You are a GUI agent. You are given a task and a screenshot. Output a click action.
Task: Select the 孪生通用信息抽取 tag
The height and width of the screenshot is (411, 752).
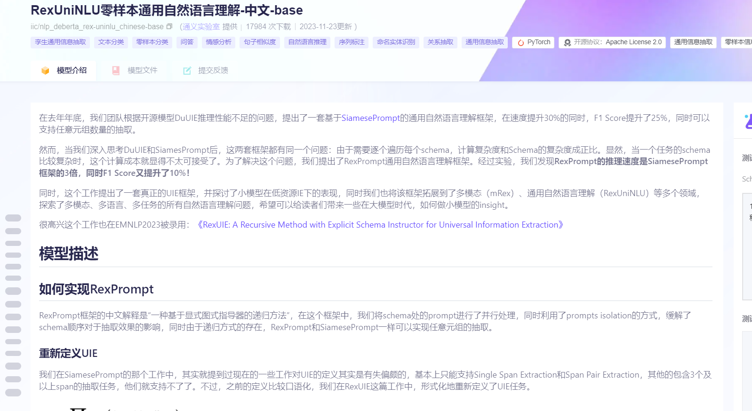click(61, 42)
